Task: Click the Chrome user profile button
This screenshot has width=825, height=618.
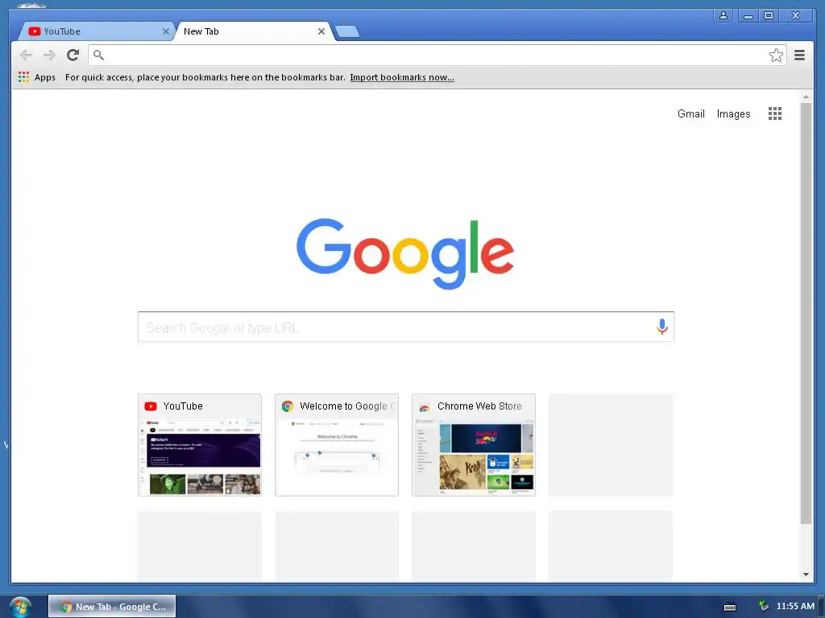Action: point(723,15)
